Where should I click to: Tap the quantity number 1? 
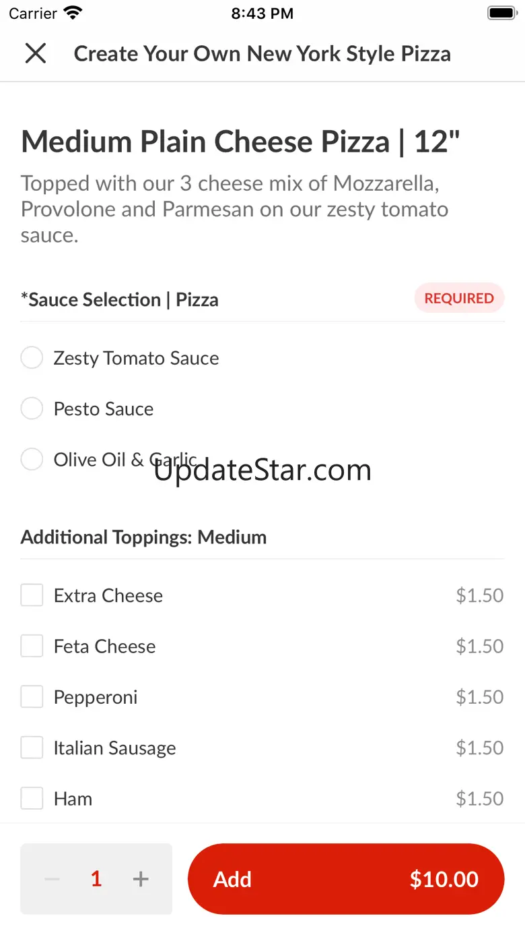click(96, 879)
